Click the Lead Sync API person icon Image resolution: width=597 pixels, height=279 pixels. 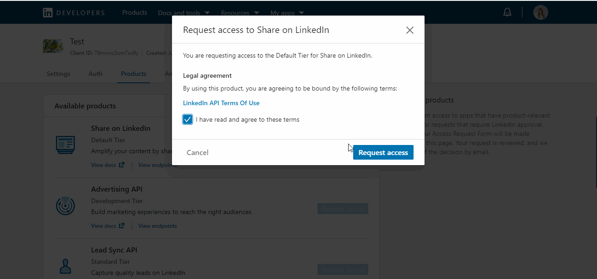click(65, 266)
